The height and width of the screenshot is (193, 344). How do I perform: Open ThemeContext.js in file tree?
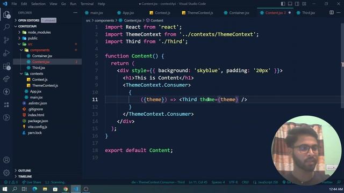[45, 85]
